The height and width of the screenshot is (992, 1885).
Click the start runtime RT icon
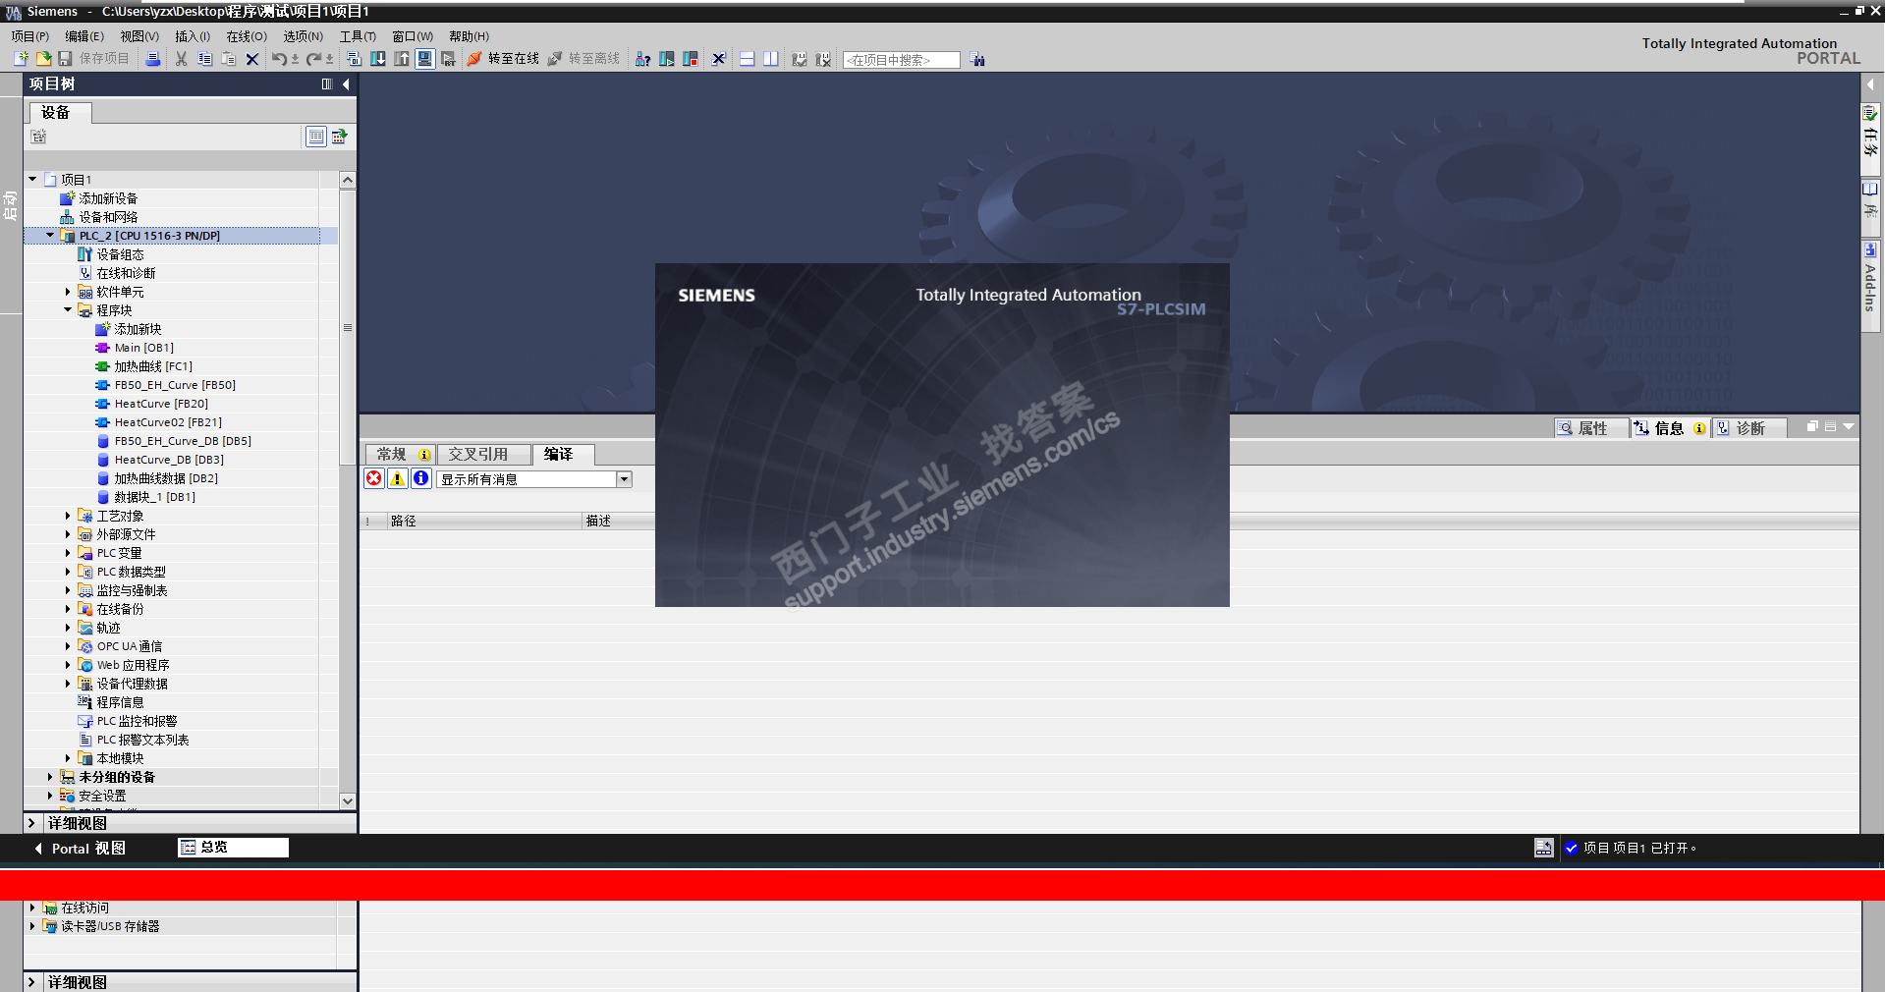coord(448,59)
